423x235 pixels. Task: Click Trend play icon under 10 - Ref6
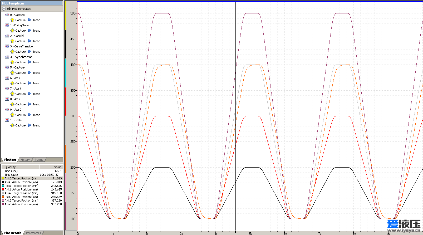(30, 125)
